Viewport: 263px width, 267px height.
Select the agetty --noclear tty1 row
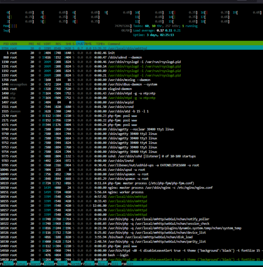coord(131,129)
